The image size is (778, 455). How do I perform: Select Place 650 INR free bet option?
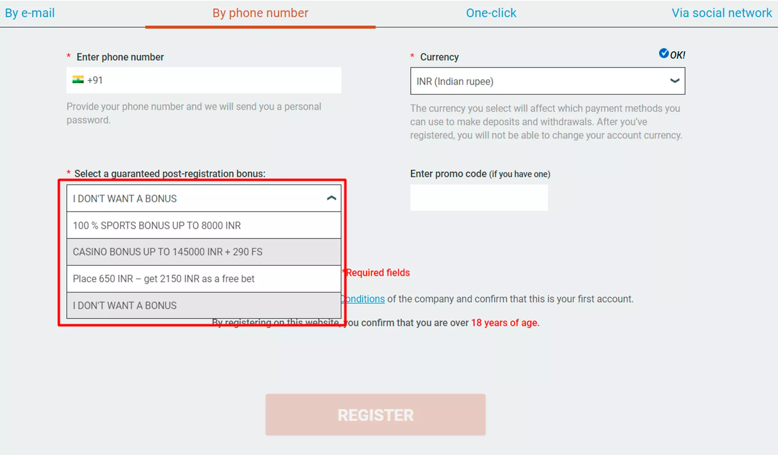tap(203, 278)
